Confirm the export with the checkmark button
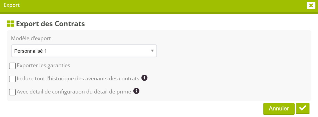 (303, 108)
